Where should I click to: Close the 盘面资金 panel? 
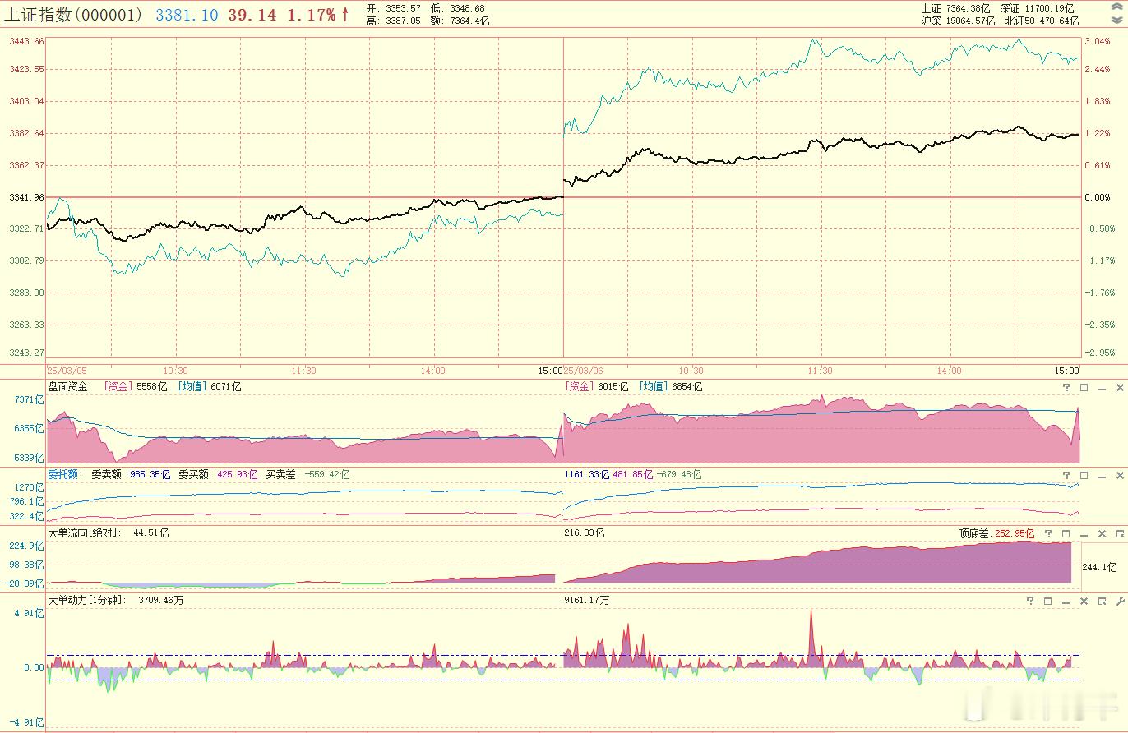pyautogui.click(x=1120, y=387)
